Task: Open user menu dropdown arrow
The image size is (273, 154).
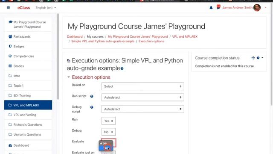Action: pyautogui.click(x=265, y=8)
